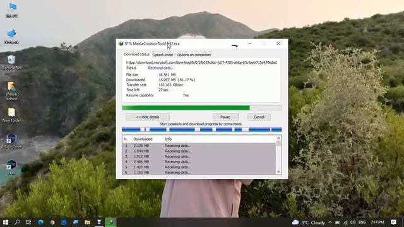Click the connections list scroll down arrow
This screenshot has height=227, width=404.
(278, 172)
